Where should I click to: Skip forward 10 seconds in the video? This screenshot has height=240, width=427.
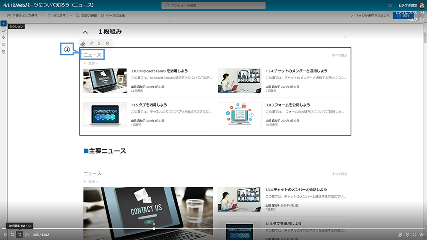pos(20,234)
